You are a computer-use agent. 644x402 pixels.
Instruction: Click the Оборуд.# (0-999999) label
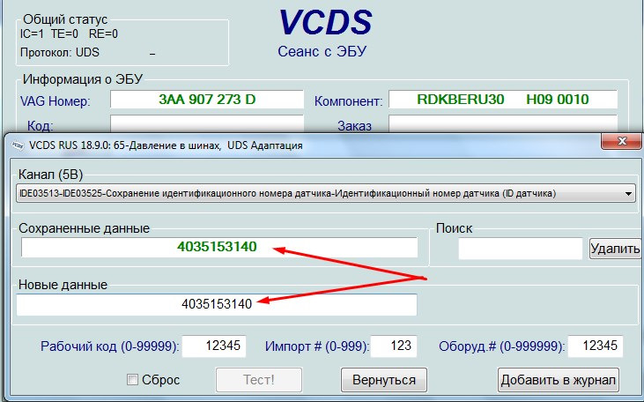tap(502, 346)
